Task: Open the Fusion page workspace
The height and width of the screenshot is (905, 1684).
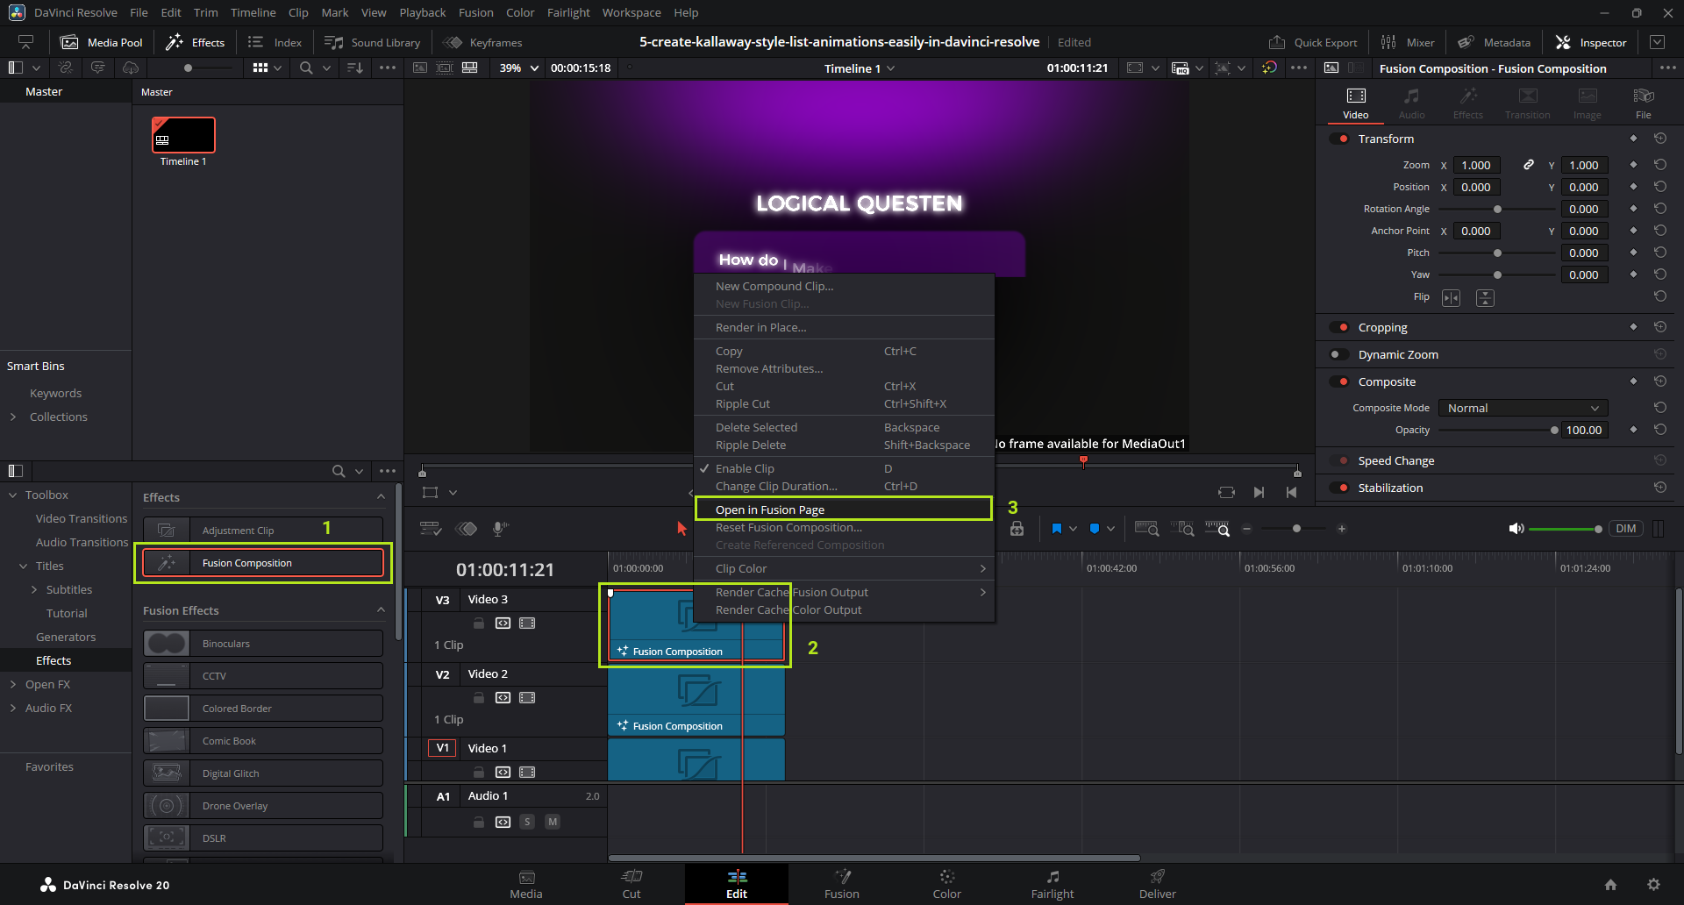Action: coord(841,883)
